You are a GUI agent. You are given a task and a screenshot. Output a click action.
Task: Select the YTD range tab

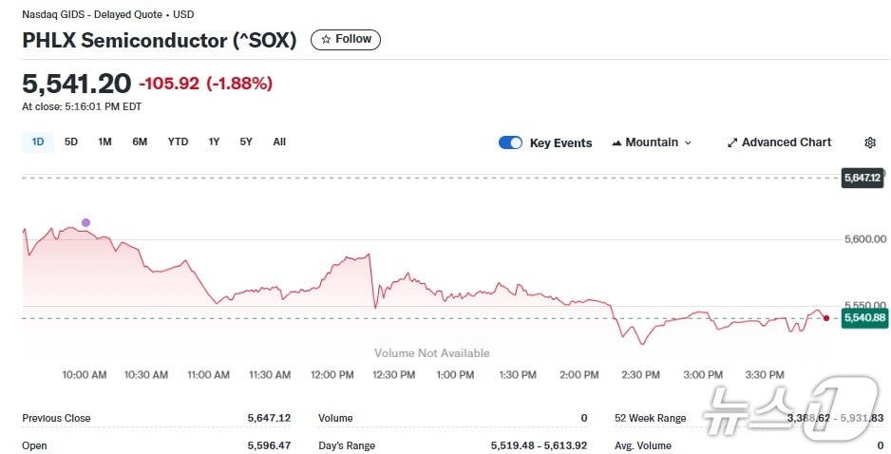(178, 142)
